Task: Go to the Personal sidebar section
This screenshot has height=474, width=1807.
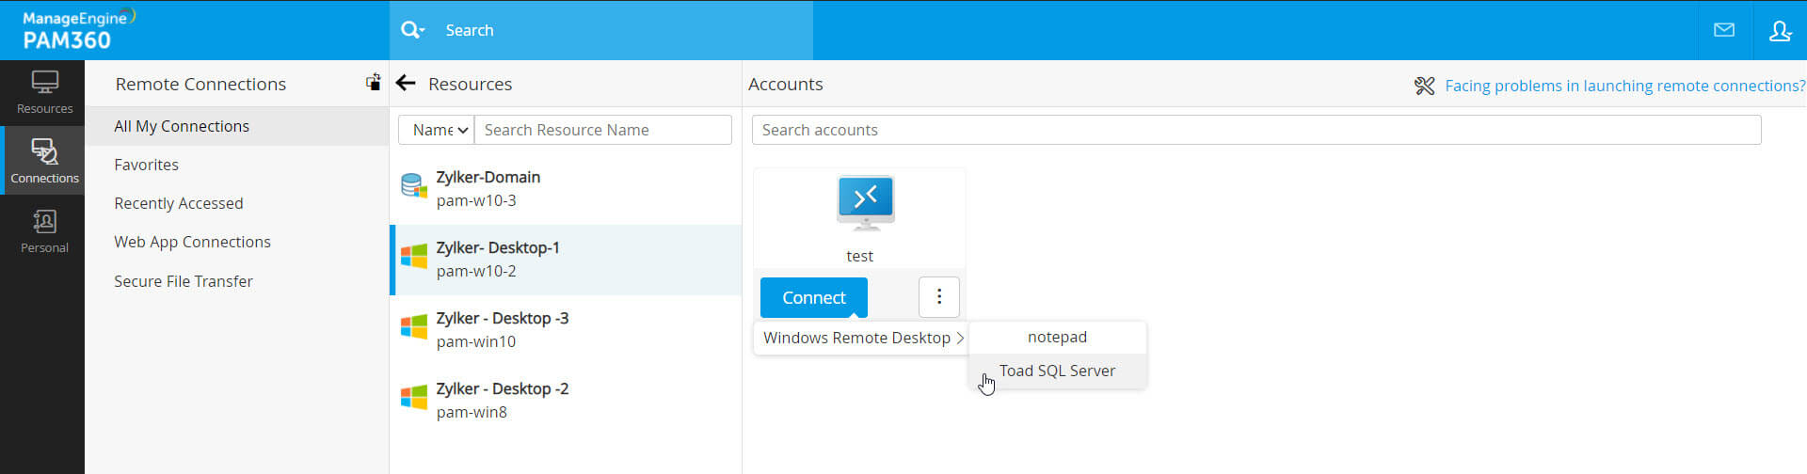Action: (x=44, y=230)
